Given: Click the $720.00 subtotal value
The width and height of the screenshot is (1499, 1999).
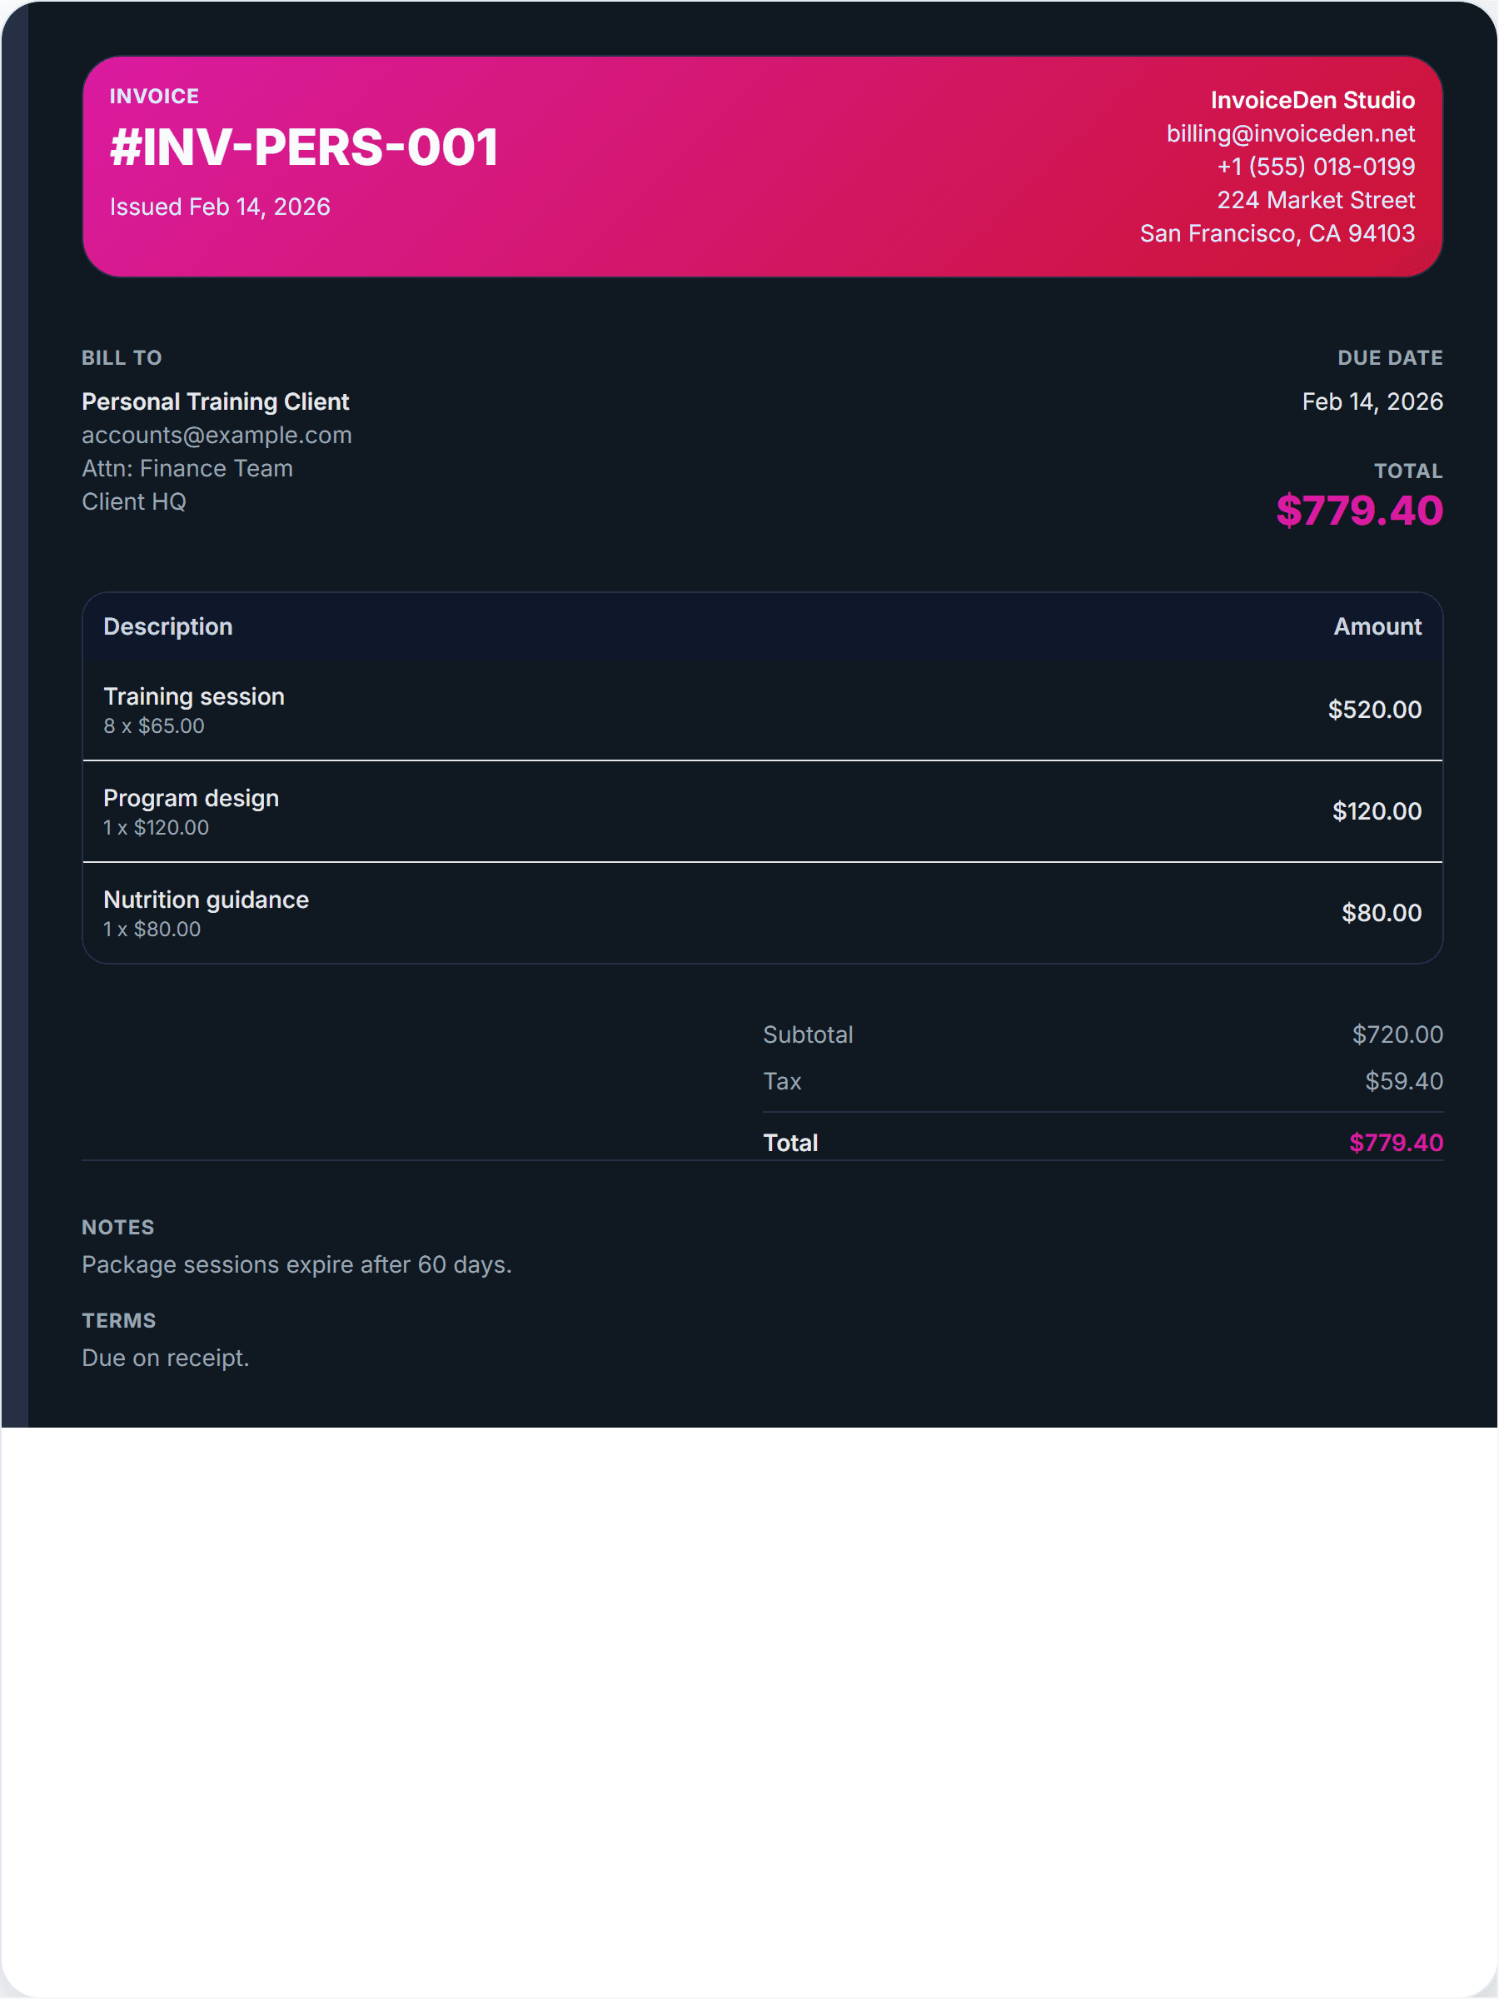Looking at the screenshot, I should click(1396, 1034).
